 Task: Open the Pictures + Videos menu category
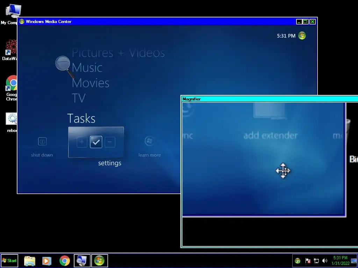tap(118, 53)
